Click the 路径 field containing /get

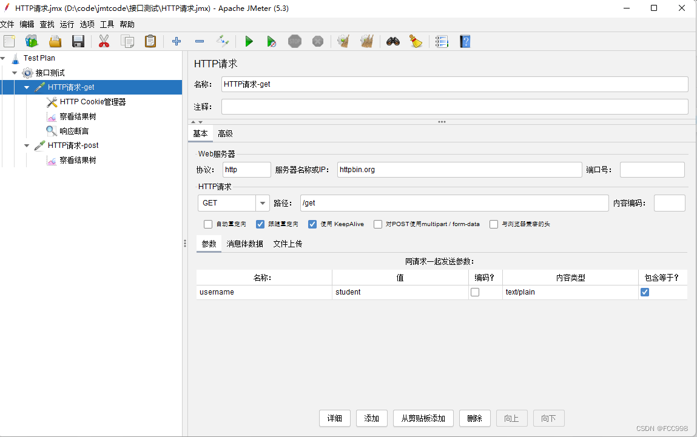coord(454,203)
